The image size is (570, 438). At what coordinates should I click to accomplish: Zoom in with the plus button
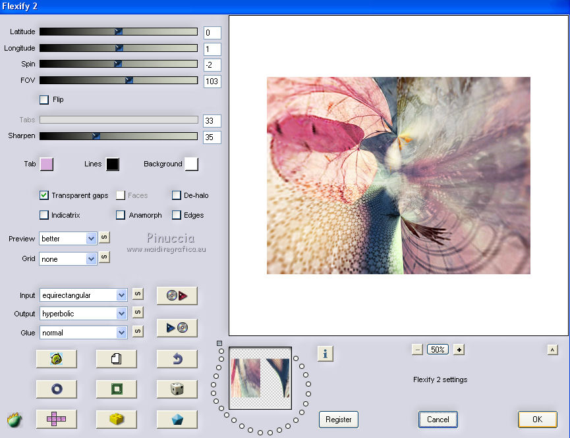coord(459,350)
